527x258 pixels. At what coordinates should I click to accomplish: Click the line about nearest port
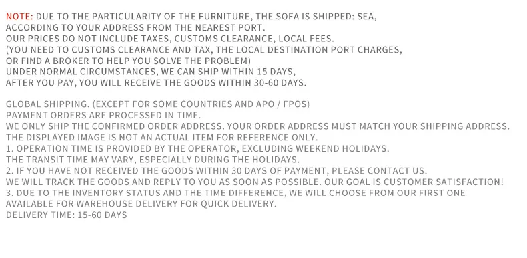coord(135,27)
